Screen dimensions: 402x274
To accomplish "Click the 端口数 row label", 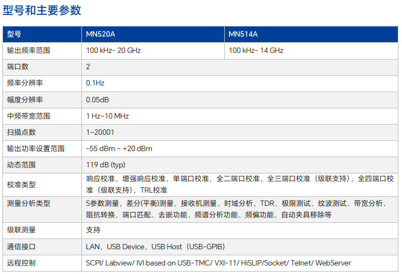I will (17, 67).
